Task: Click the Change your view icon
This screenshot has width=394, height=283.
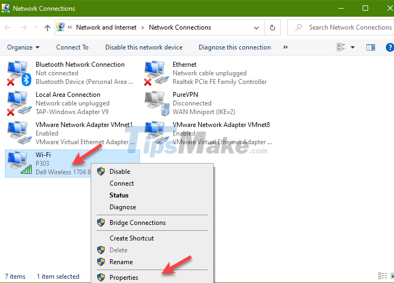Action: 341,47
